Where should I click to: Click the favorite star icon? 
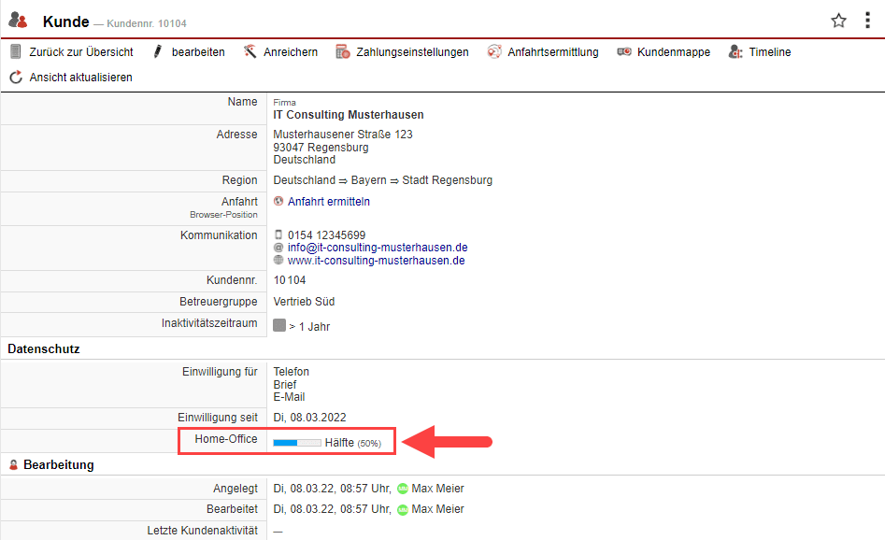click(838, 21)
